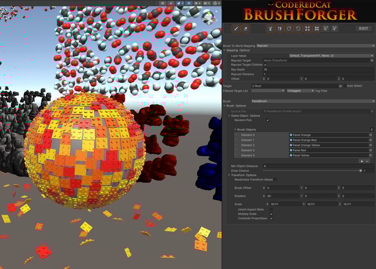Open object picker for Panel Yellow element

(371, 155)
